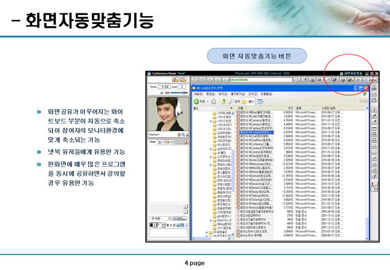Click the 검색 search button in Explorer
The image size is (390, 270).
tap(235, 101)
